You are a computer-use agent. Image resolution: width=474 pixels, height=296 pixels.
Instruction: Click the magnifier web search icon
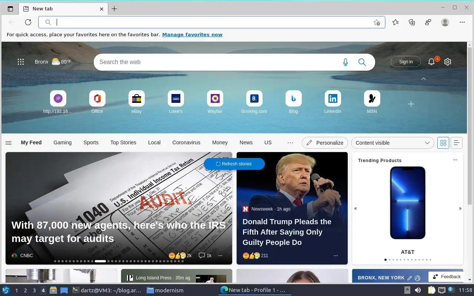362,62
